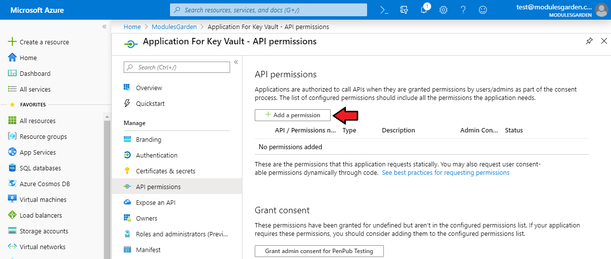Open the Help question mark icon
Screen dimensions: 611x259
(463, 10)
